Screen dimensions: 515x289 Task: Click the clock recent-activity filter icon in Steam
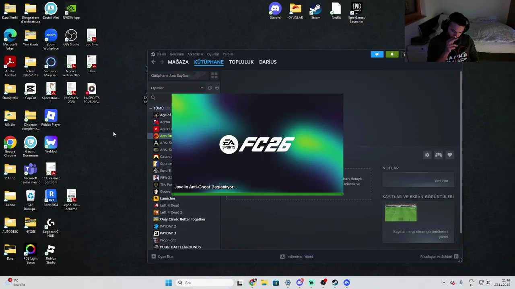tap(210, 88)
